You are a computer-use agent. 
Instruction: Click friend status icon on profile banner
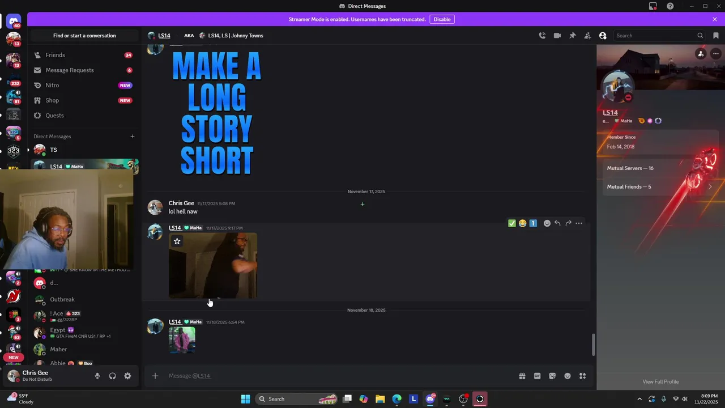(x=701, y=54)
